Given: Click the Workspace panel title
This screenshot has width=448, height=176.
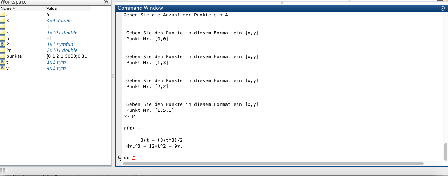Looking at the screenshot, I should coord(13,2).
